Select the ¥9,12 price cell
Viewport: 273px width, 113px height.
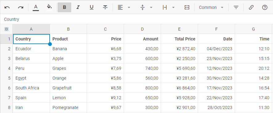(x=105, y=98)
